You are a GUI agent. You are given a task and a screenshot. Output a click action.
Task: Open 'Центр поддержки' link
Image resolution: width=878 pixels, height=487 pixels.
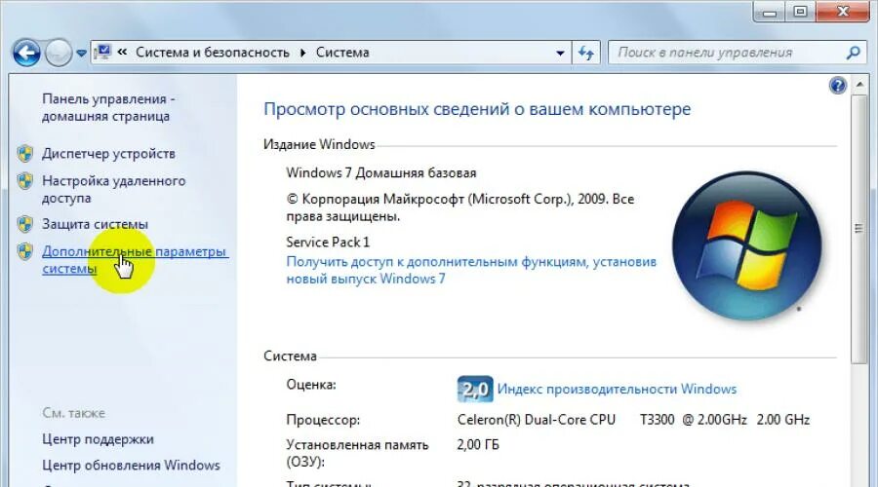[98, 439]
